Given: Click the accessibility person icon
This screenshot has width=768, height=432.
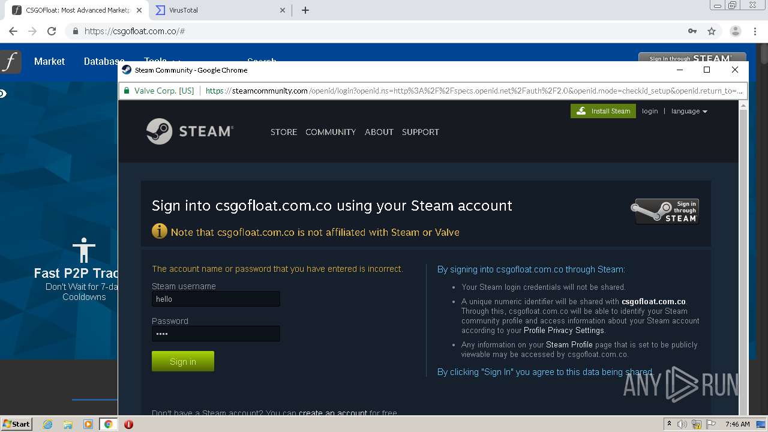Looking at the screenshot, I should 84,250.
